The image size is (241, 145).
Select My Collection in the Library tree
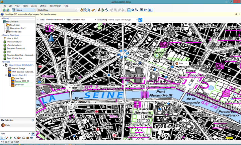(x=13, y=22)
